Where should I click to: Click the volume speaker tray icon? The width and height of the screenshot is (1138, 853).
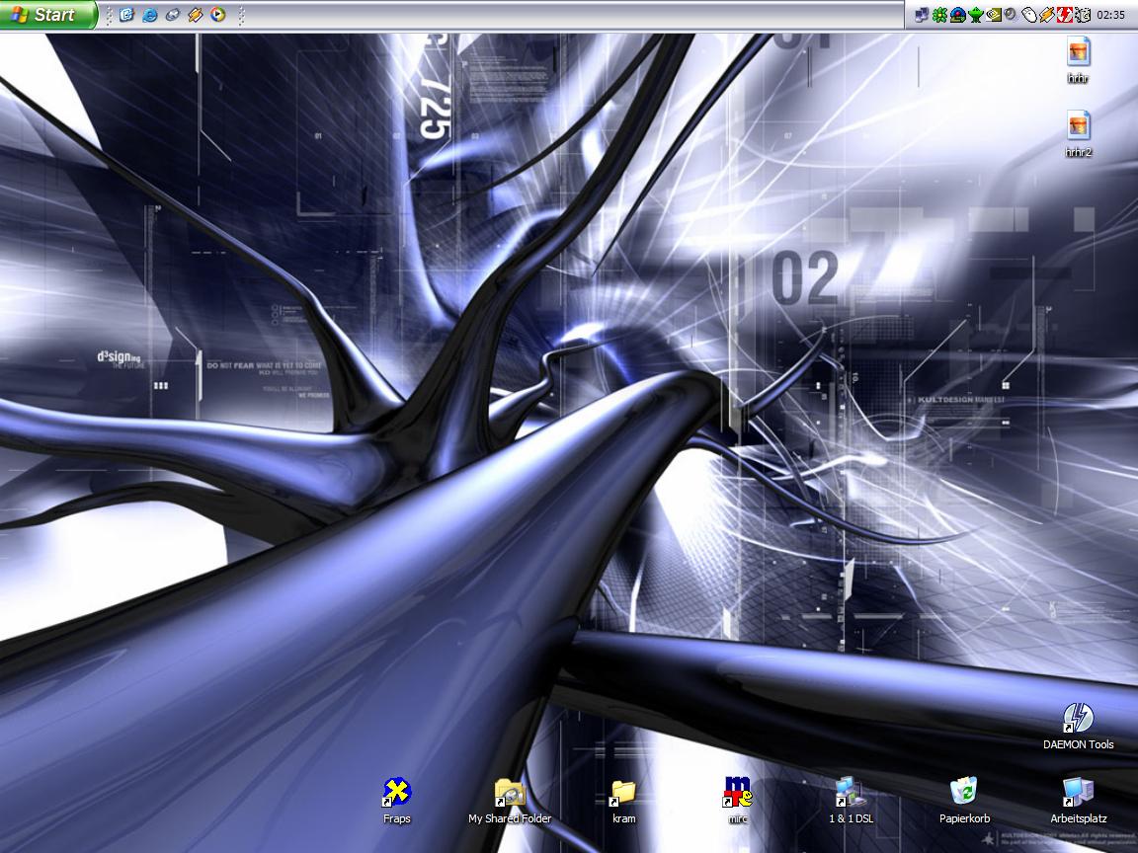pyautogui.click(x=1011, y=15)
